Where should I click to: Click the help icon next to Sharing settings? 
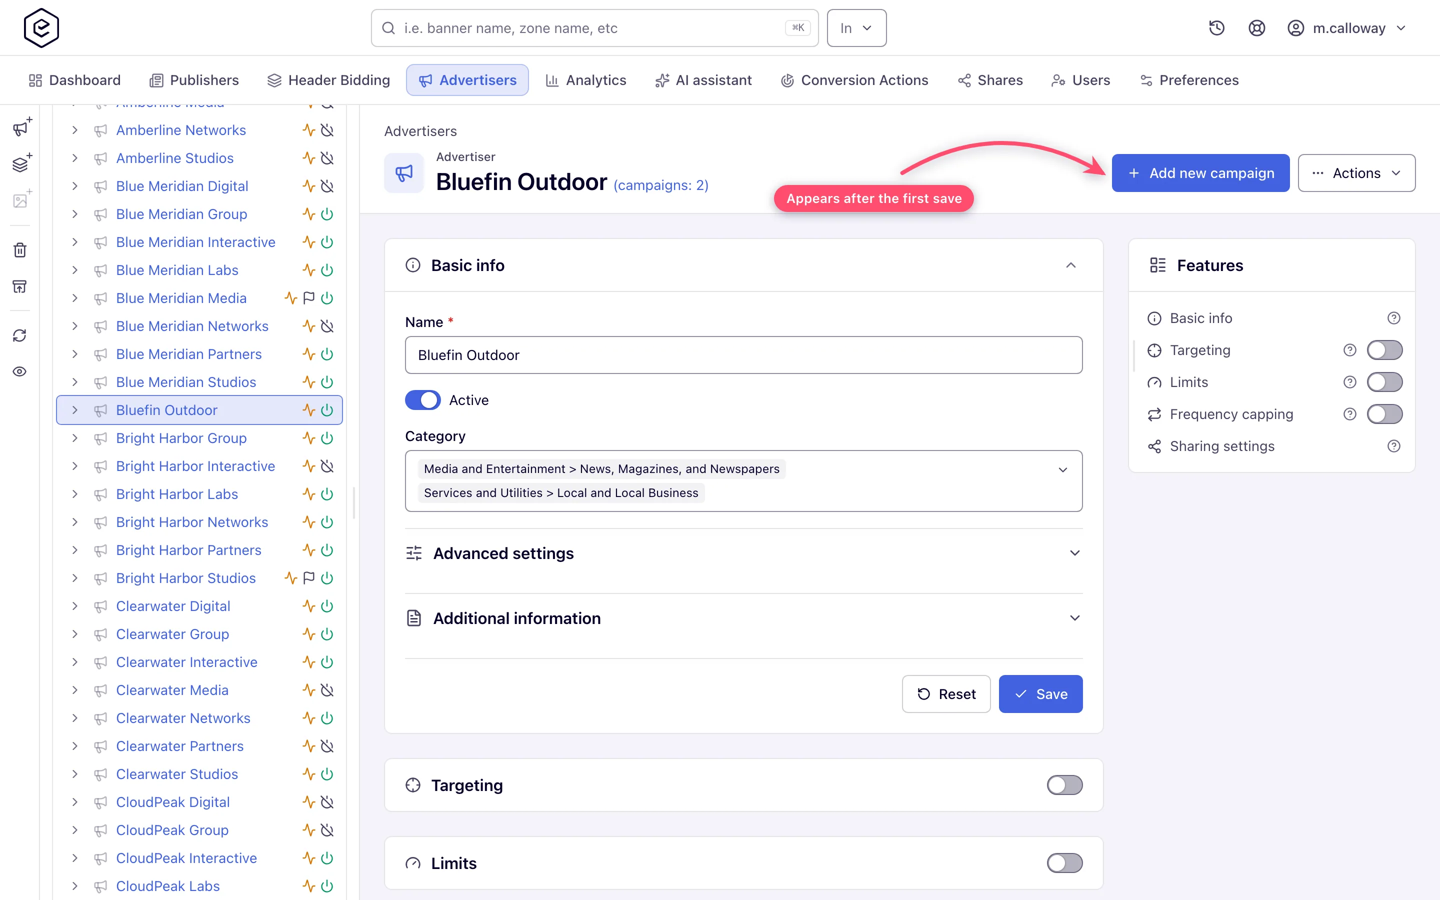pos(1393,446)
